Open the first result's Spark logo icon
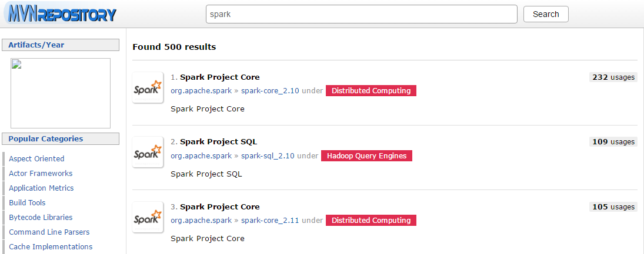Screen dimensions: 644x254 click(148, 87)
